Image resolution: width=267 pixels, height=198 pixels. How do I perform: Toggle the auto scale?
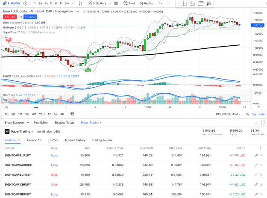[262, 114]
